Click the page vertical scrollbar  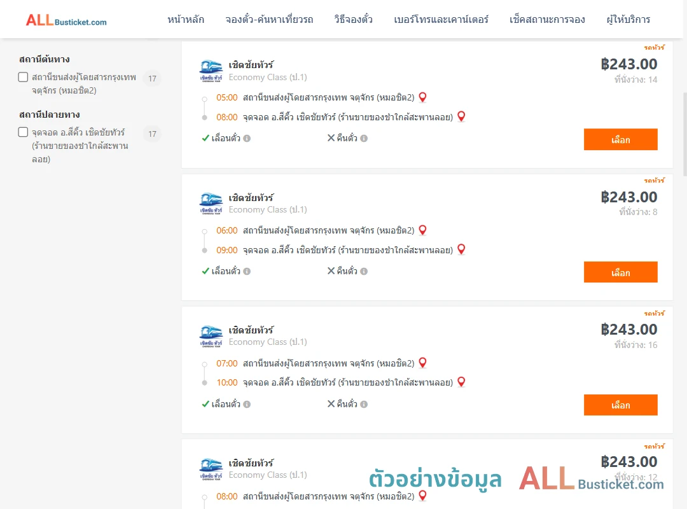(x=685, y=134)
